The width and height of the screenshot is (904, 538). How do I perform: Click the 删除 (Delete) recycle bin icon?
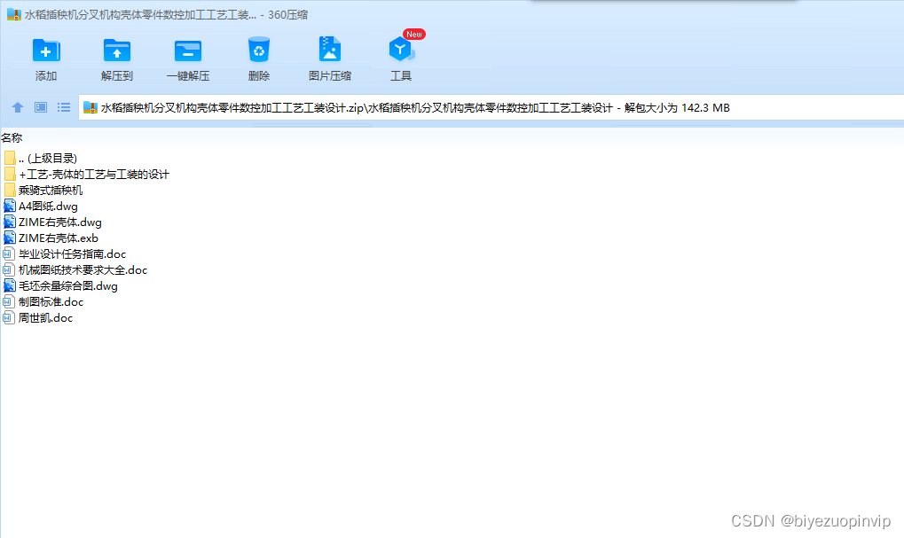259,50
